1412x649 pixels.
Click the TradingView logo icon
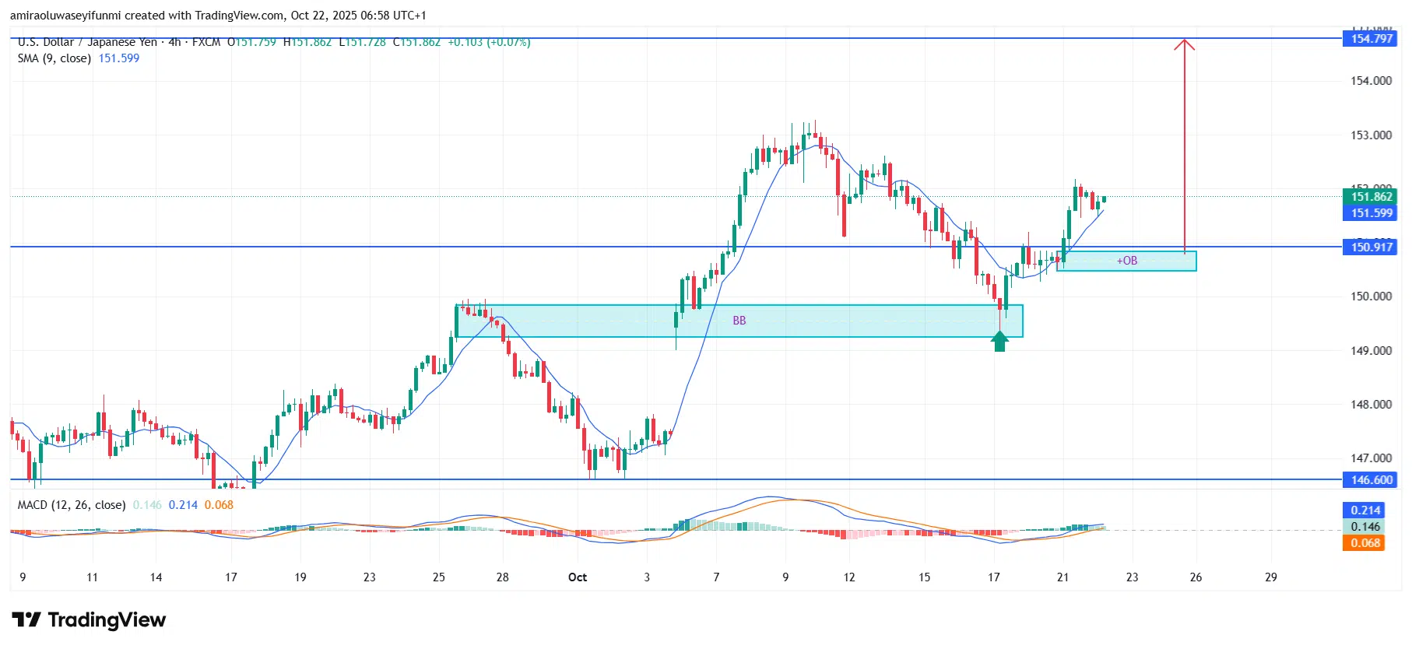[x=26, y=620]
